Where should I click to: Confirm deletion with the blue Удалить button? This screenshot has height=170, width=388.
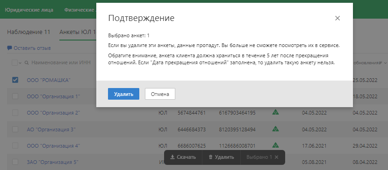tap(123, 94)
